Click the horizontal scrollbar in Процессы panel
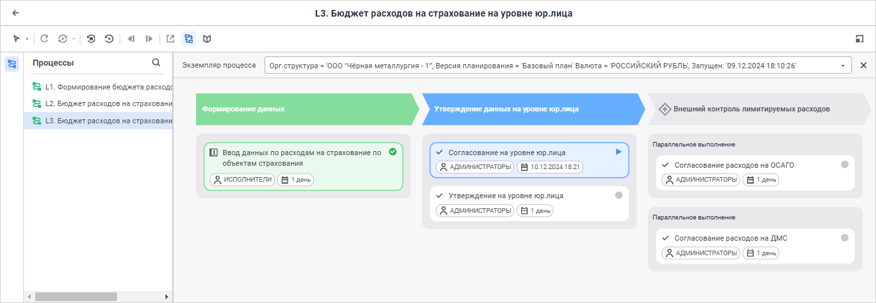Viewport: 876px width, 303px height. pyautogui.click(x=76, y=296)
